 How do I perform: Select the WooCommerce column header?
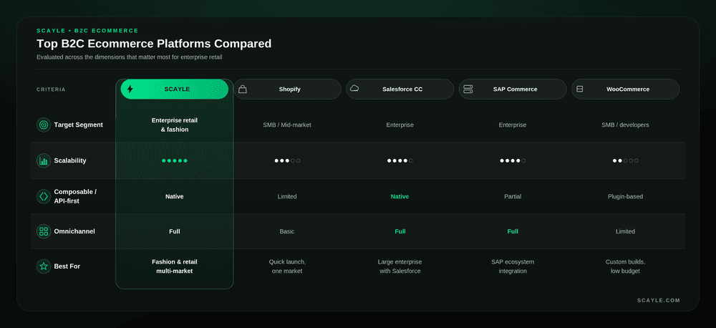(x=625, y=89)
